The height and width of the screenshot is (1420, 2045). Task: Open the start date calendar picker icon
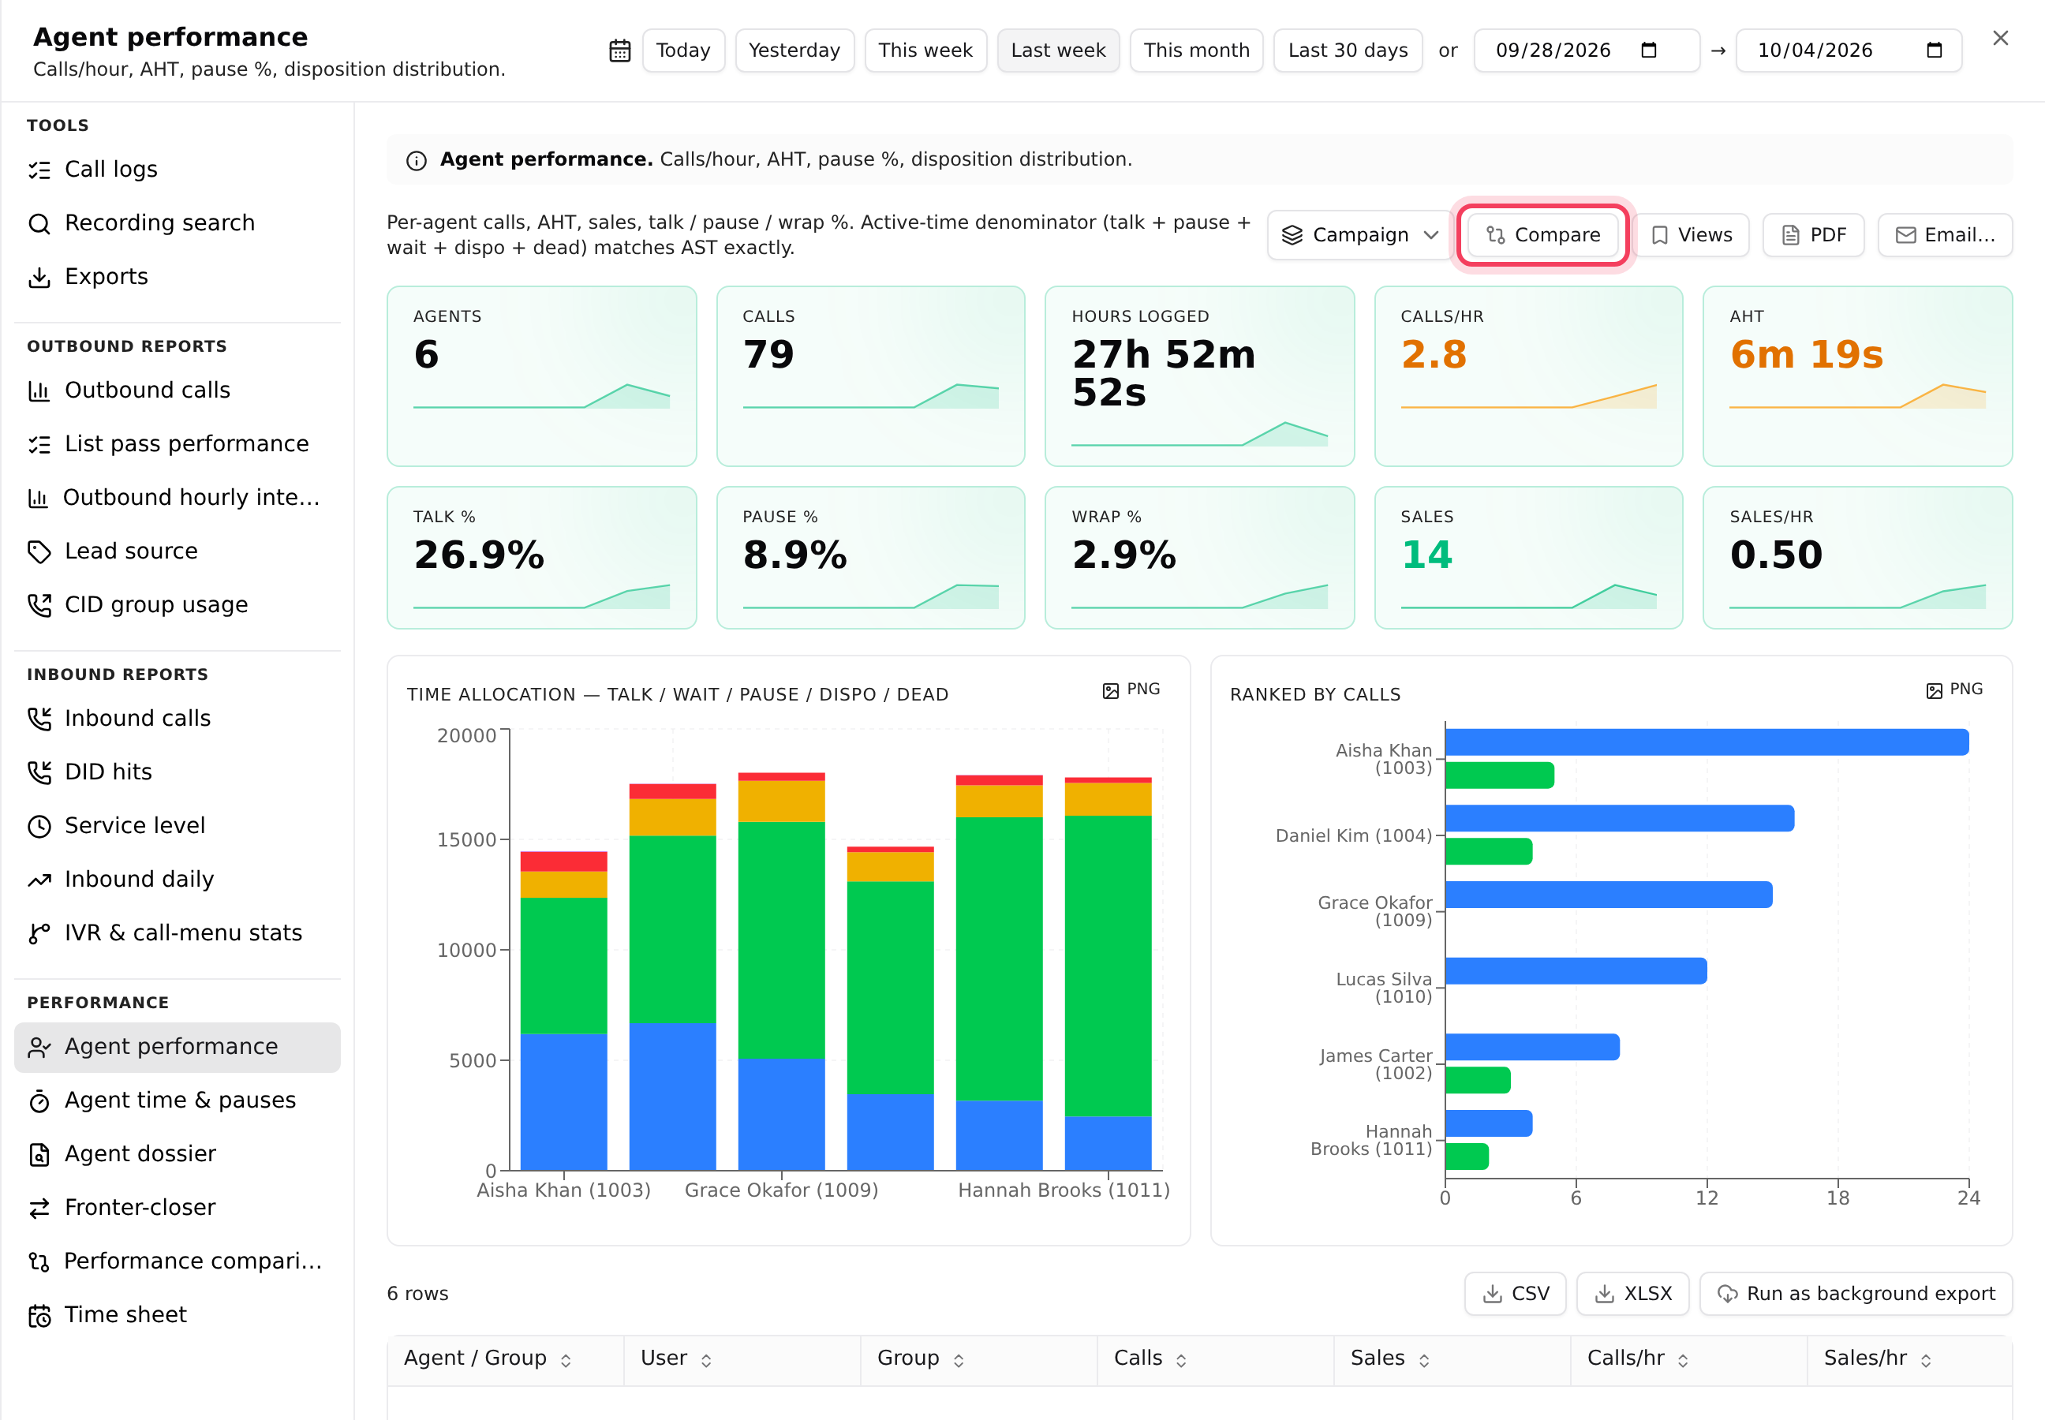(1648, 50)
